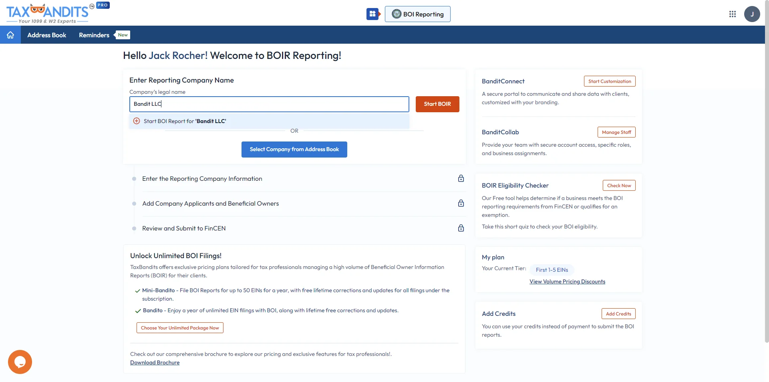The width and height of the screenshot is (769, 382).
Task: Click Manage Staff for BanditCollab
Action: [x=616, y=132]
